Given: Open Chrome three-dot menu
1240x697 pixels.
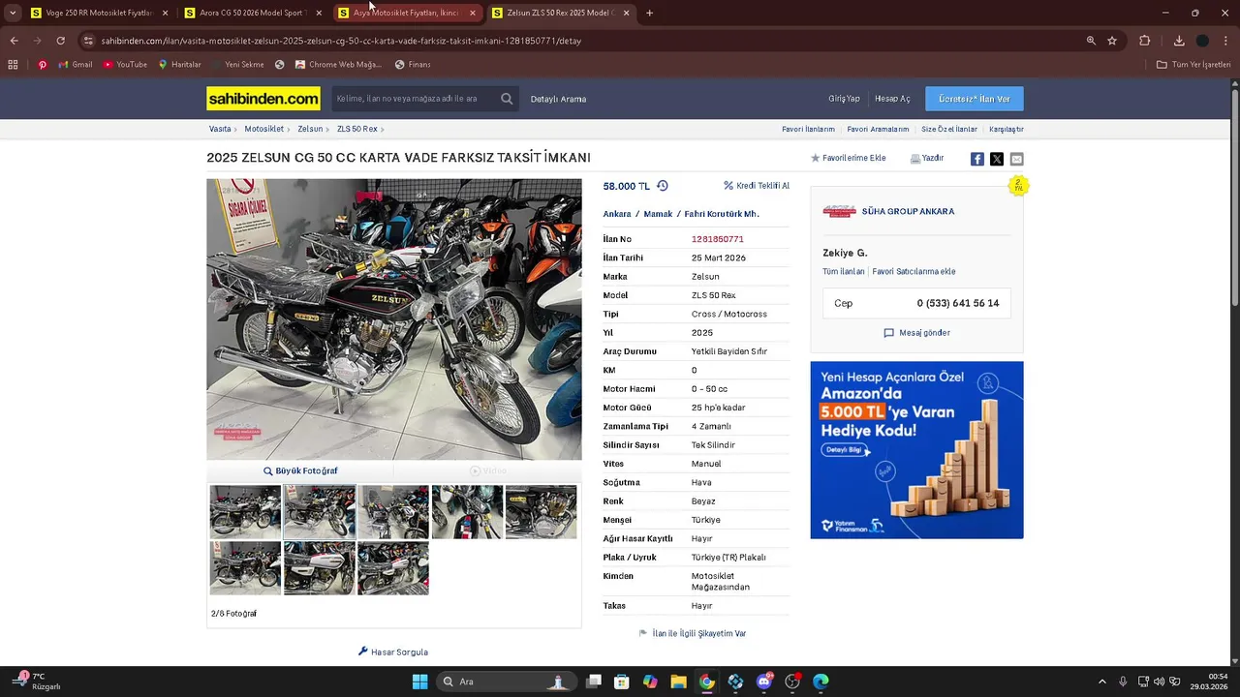Looking at the screenshot, I should [x=1224, y=41].
